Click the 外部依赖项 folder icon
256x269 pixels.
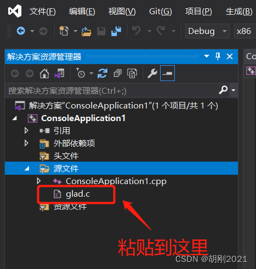tap(44, 144)
